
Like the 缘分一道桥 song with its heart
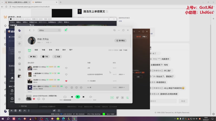pyautogui.click(x=66, y=87)
